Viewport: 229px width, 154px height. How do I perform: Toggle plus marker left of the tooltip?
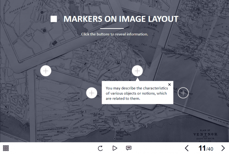tap(92, 93)
